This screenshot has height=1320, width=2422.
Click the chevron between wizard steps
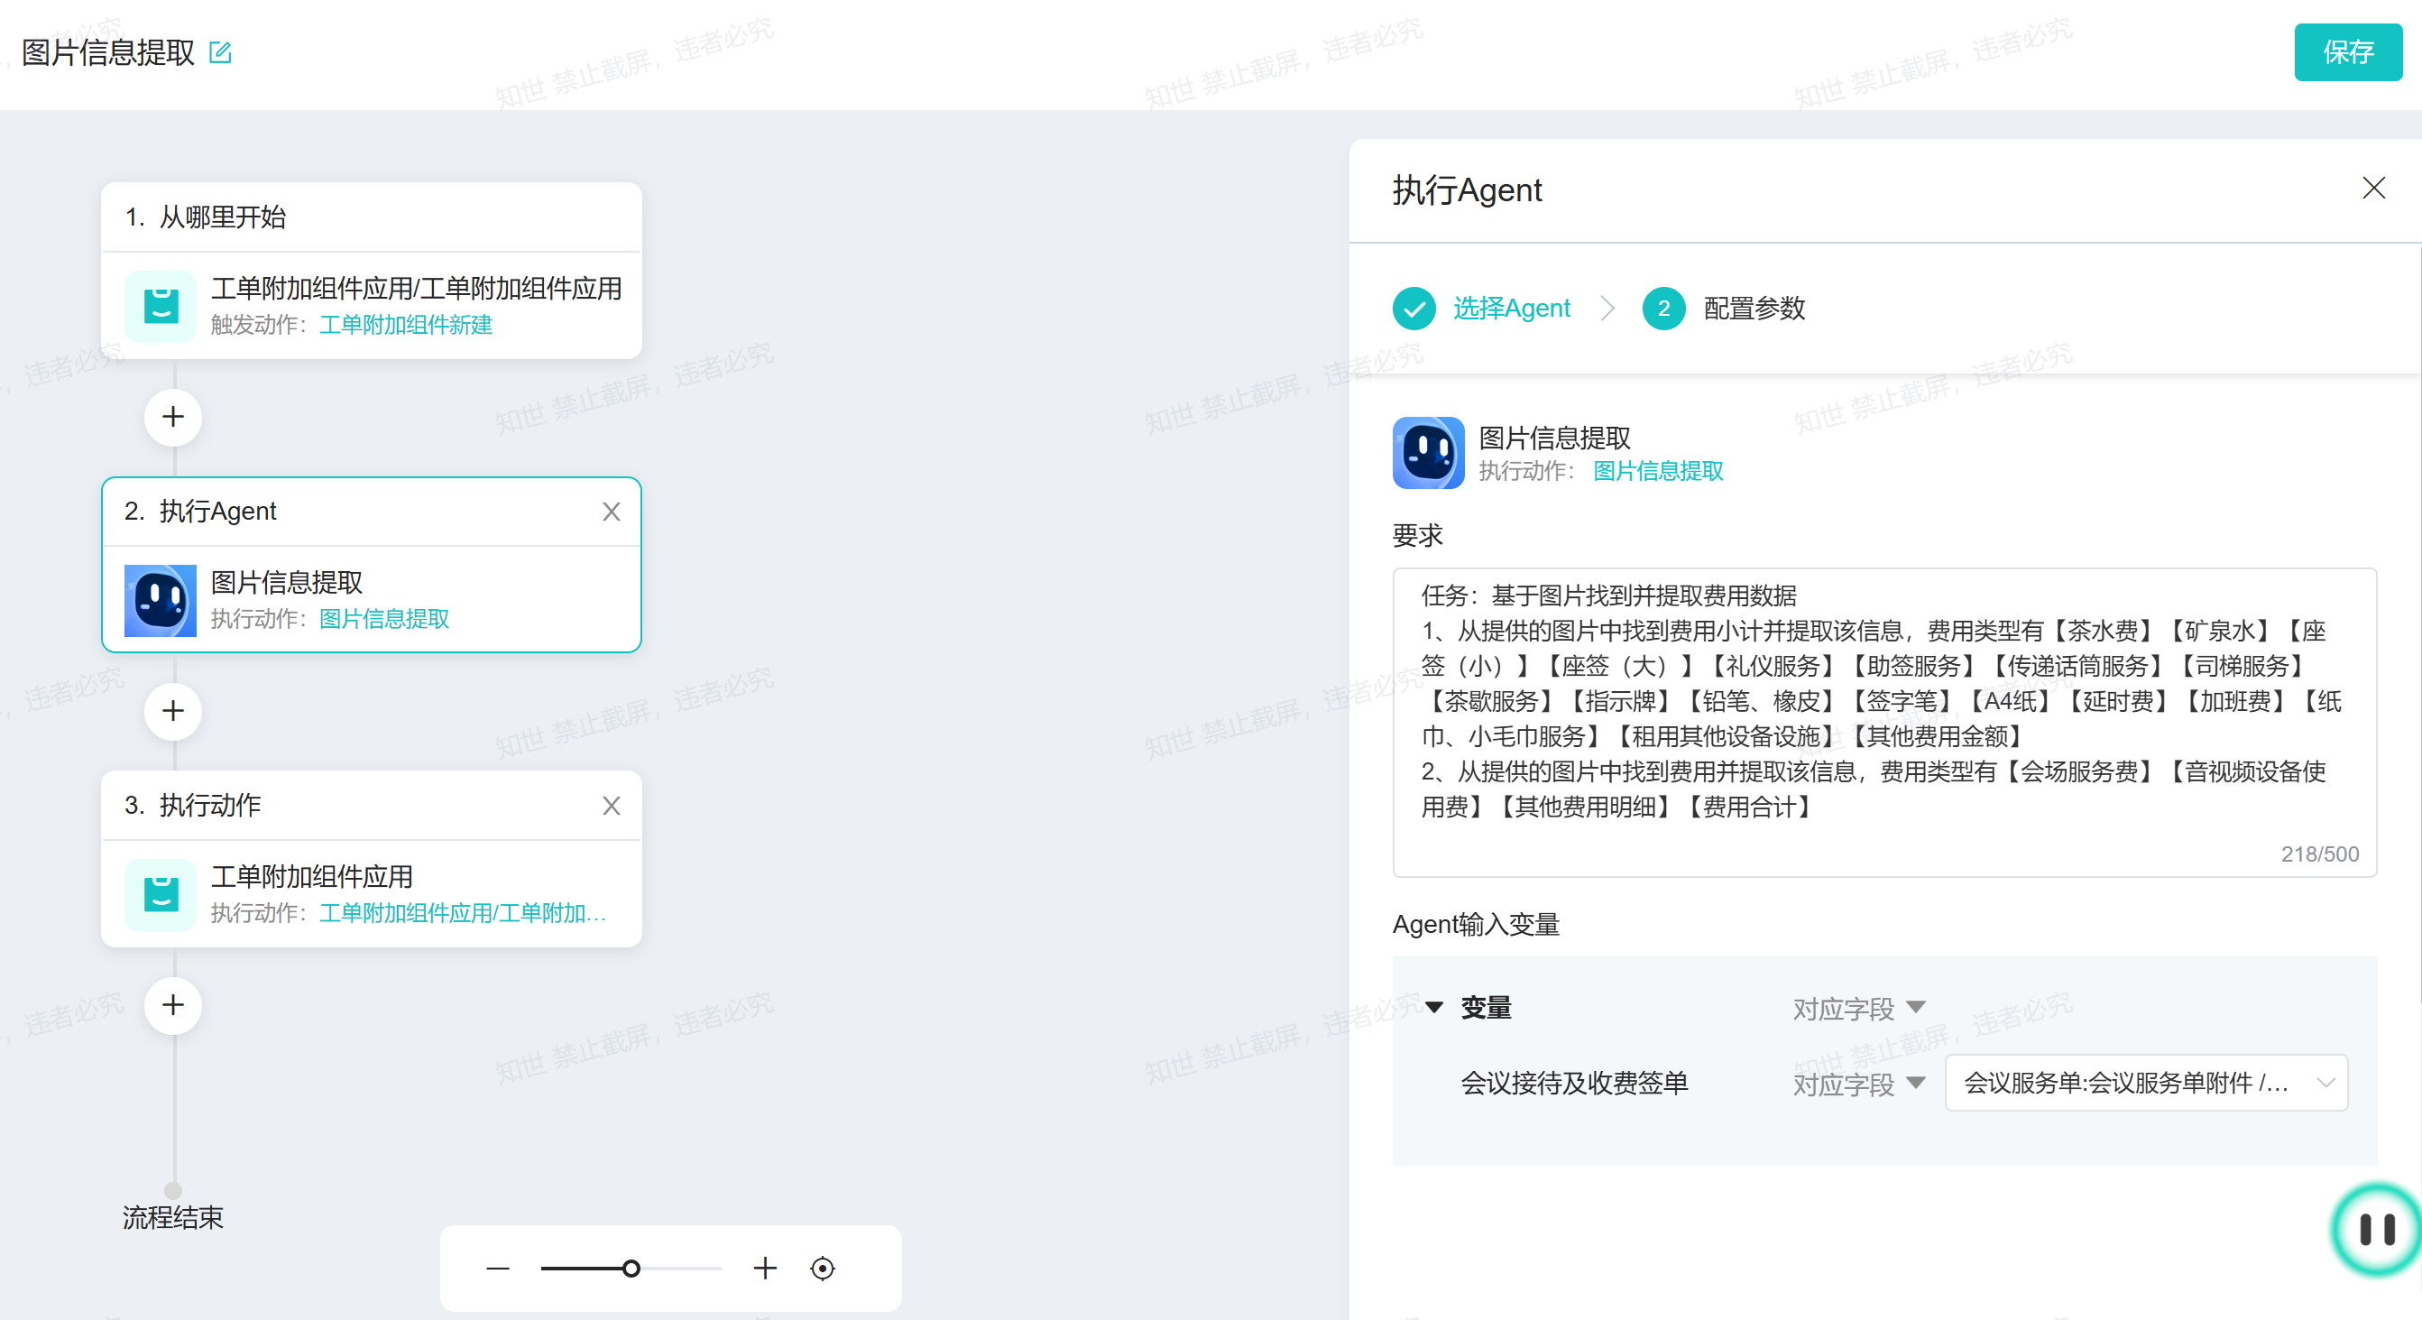coord(1607,309)
